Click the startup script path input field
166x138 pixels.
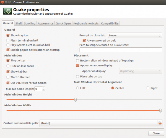pyautogui.click(x=121, y=50)
